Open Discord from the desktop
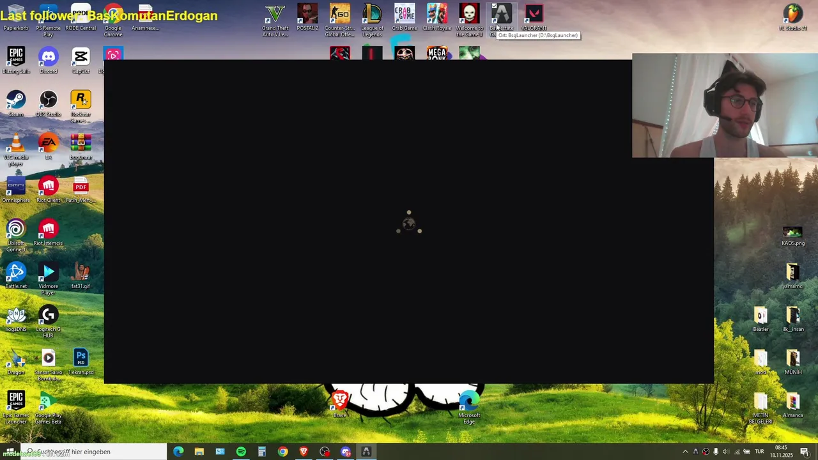This screenshot has height=460, width=818. pos(48,60)
